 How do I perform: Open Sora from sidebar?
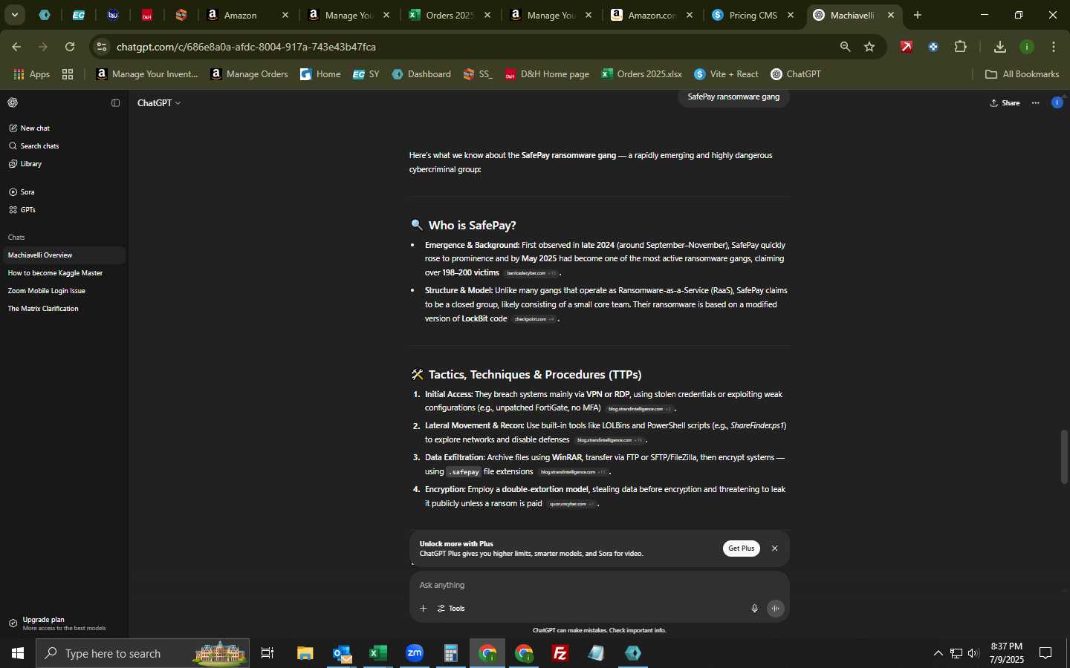(22, 192)
